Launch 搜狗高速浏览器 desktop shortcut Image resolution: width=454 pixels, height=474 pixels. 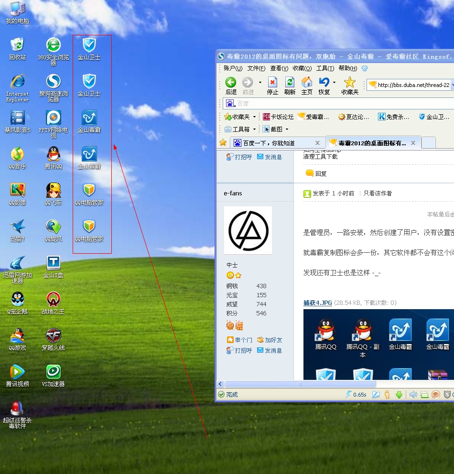(x=53, y=87)
